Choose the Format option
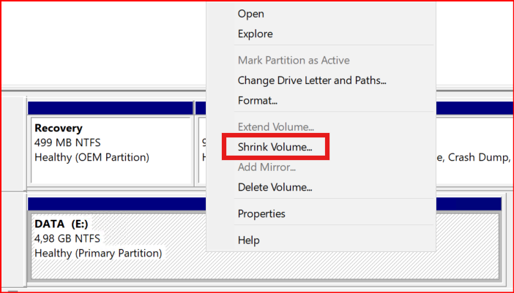 [257, 100]
